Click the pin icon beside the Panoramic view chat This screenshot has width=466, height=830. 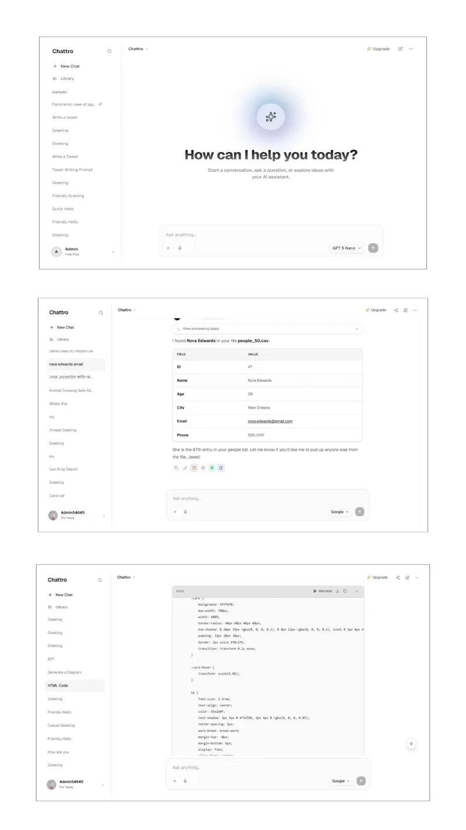pyautogui.click(x=101, y=104)
